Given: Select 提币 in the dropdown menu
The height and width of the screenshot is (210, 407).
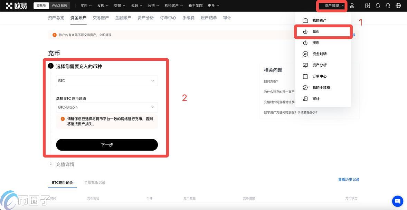Looking at the screenshot, I should tap(323, 43).
